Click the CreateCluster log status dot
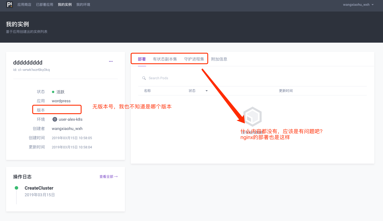Screen dimensions: 383x221 click(x=16, y=187)
